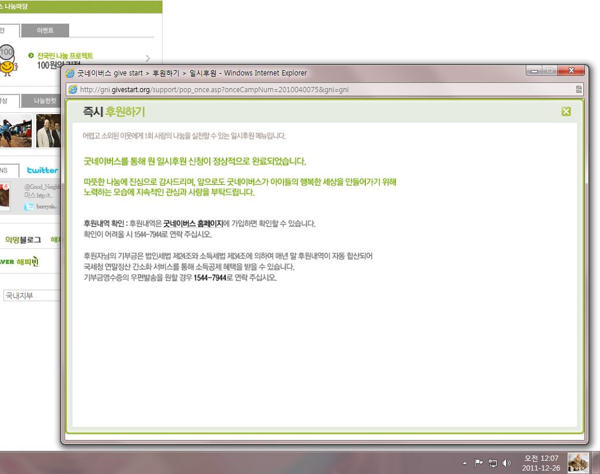Close the Internet Explorer popup with red X
This screenshot has height=474, width=600.
pyautogui.click(x=571, y=71)
